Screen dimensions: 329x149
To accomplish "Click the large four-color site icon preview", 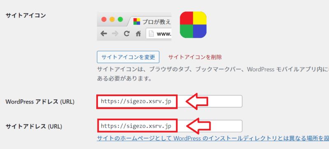I will [x=193, y=25].
